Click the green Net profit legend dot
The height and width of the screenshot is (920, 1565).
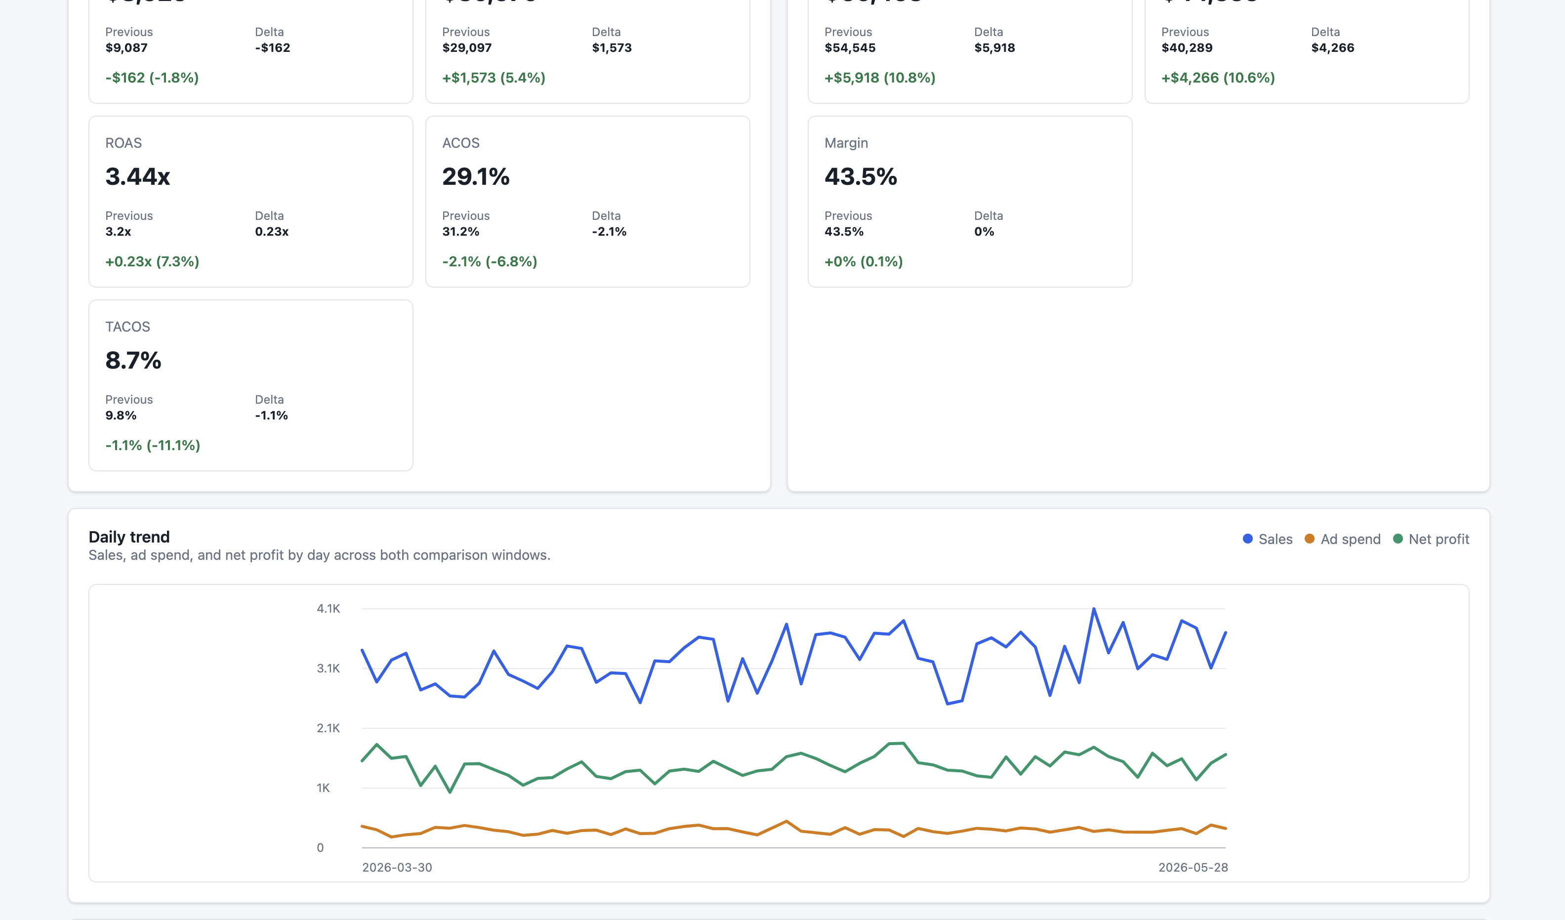[x=1398, y=539]
